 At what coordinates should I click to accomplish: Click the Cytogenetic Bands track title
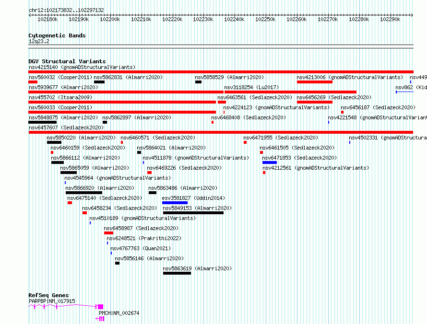pos(57,35)
